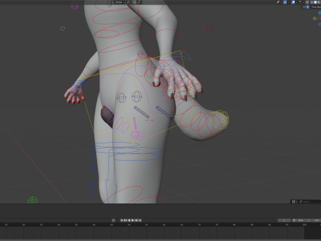This screenshot has height=241, width=321.
Task: Click the current frame number field
Action: pyautogui.click(x=284, y=220)
